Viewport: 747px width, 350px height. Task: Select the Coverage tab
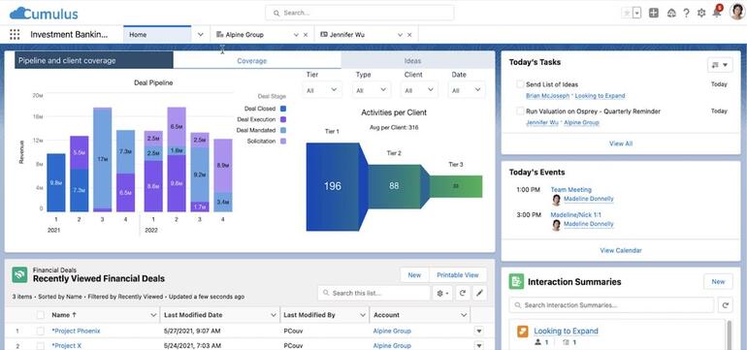pyautogui.click(x=252, y=61)
